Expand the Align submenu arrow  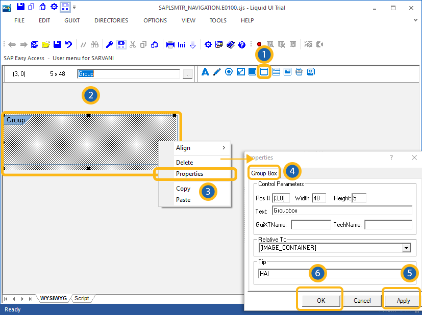click(x=224, y=148)
